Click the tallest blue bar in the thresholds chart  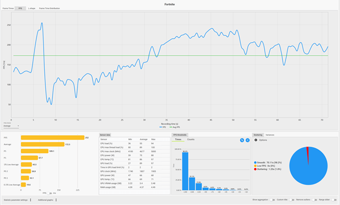[x=185, y=171]
